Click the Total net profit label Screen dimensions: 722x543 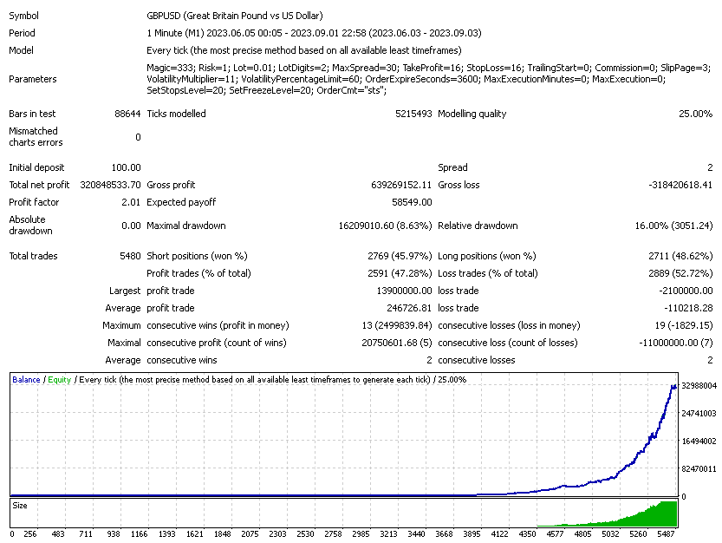[39, 185]
